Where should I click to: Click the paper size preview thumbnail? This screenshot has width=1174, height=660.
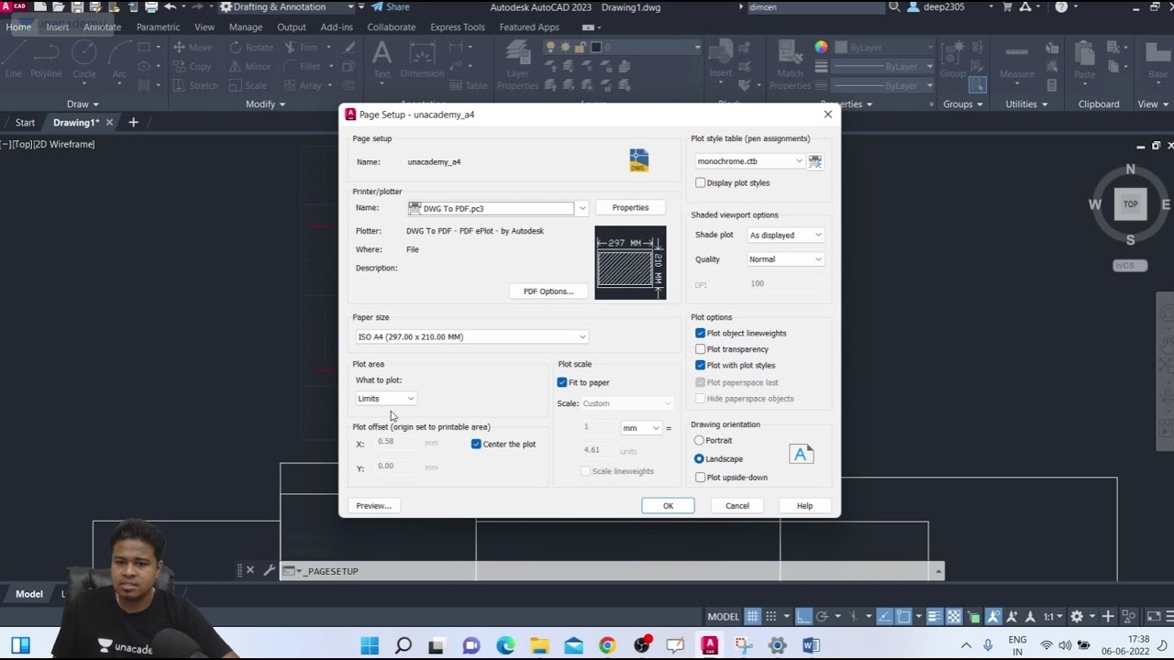pyautogui.click(x=630, y=262)
